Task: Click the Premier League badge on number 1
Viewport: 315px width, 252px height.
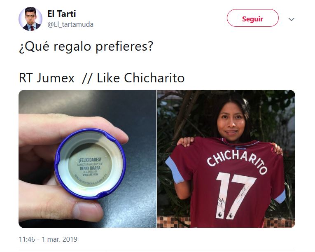Action: (220, 215)
